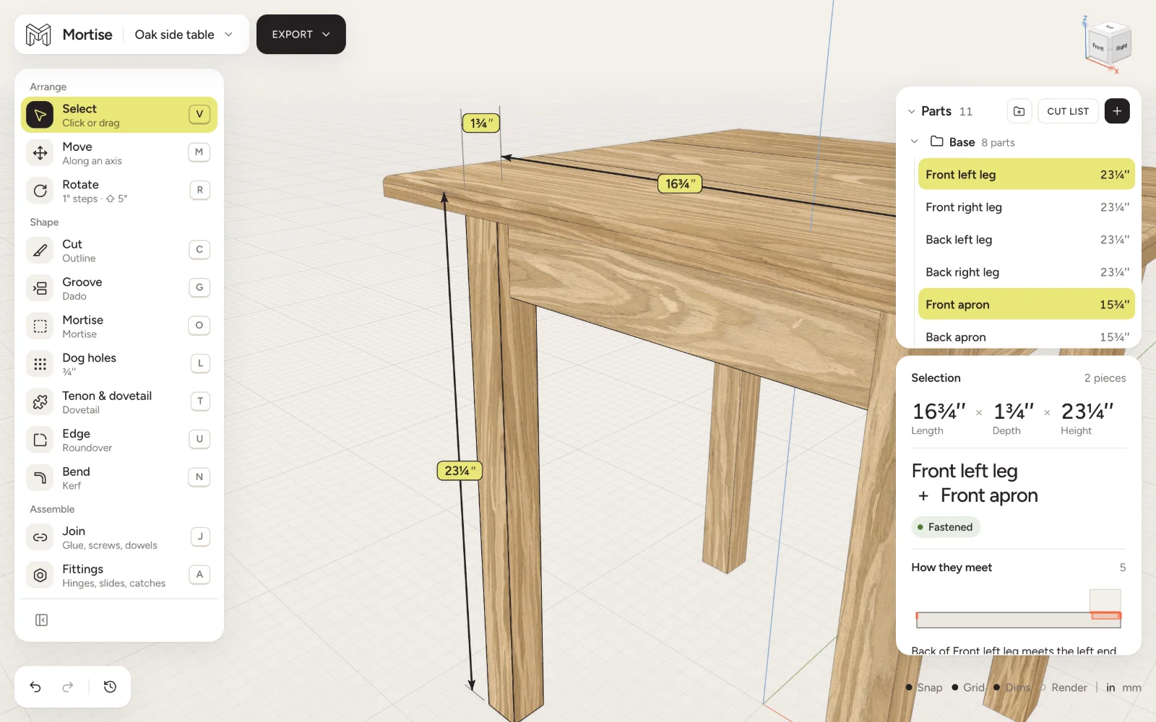1156x722 pixels.
Task: Collapse the Parts panel chevron
Action: click(911, 112)
